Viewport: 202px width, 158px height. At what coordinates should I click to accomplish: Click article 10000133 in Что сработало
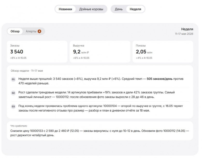(x=37, y=131)
